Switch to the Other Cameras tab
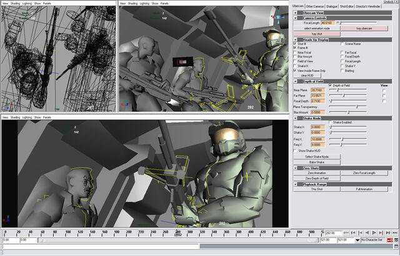400x256 pixels. (x=315, y=6)
